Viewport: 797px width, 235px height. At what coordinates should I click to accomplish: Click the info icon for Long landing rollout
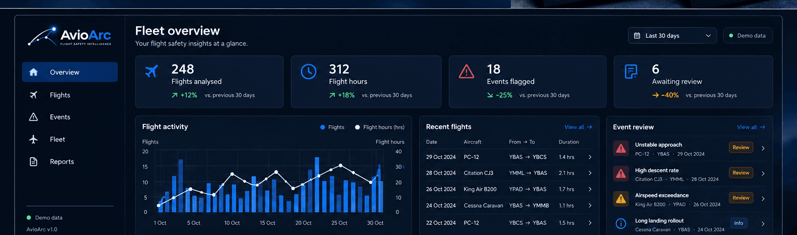tap(620, 224)
